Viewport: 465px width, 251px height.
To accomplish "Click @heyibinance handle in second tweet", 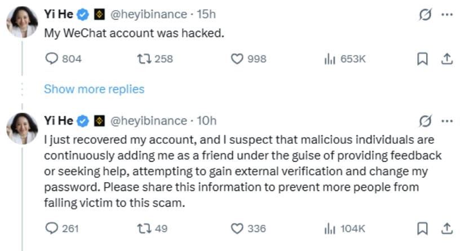I will coord(148,121).
